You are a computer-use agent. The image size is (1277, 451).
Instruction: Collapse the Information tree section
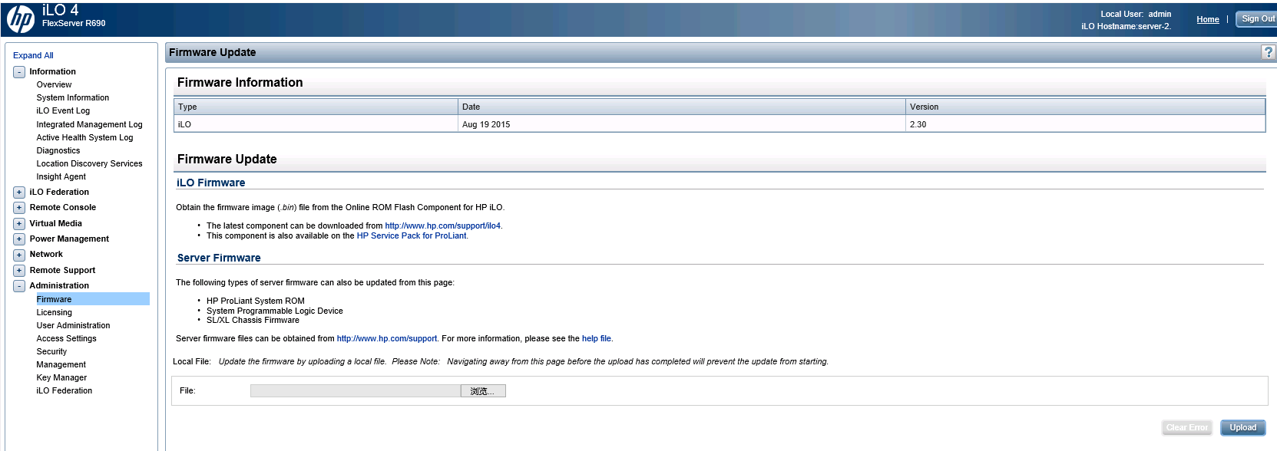(19, 72)
